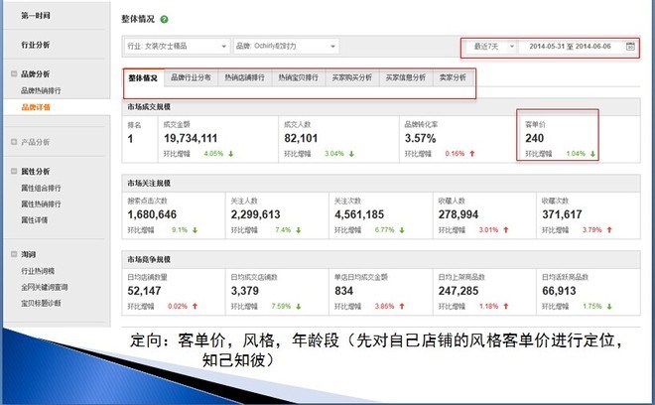Click the down arrow next to 9.1%
This screenshot has height=405, width=655.
tap(195, 230)
